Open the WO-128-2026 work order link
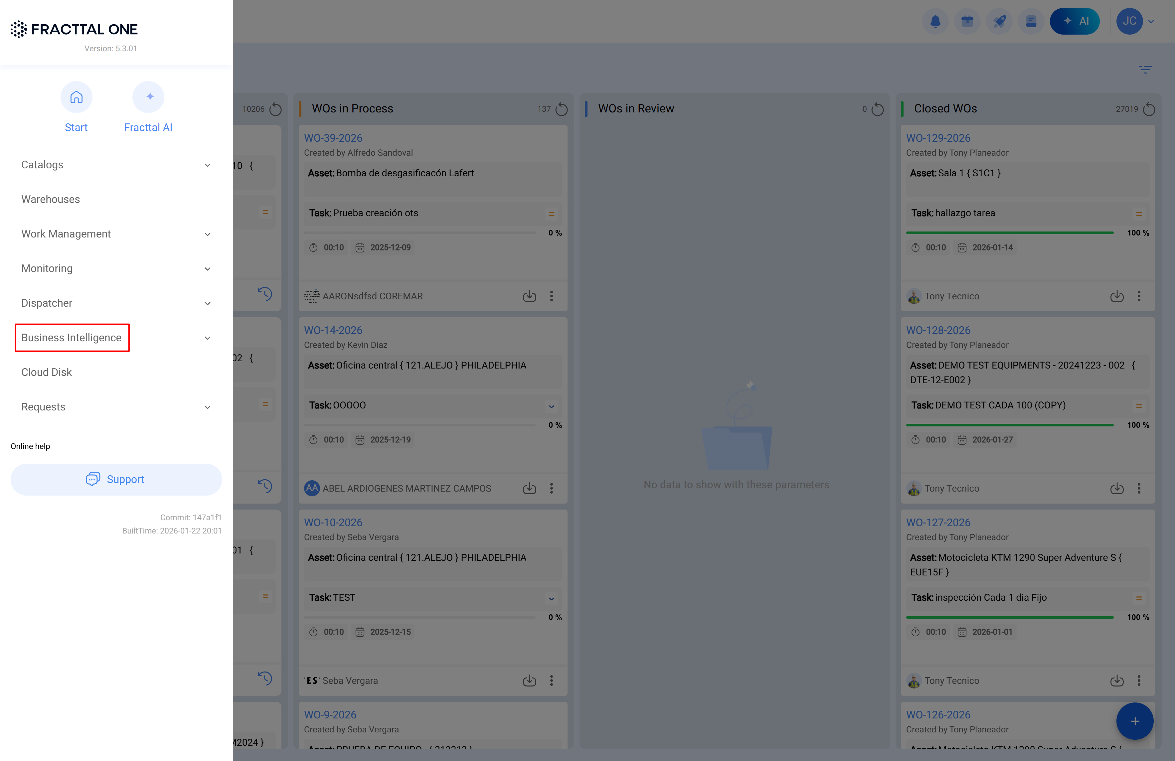This screenshot has width=1175, height=761. click(x=938, y=330)
